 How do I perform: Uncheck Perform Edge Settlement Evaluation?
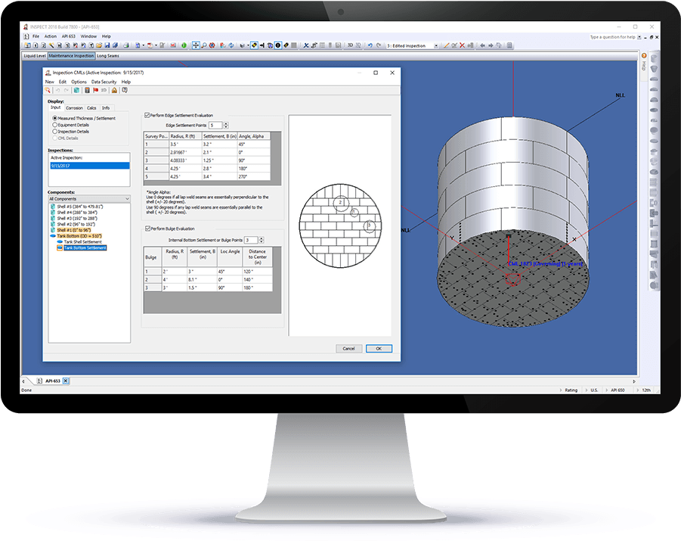(x=147, y=115)
